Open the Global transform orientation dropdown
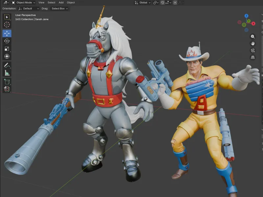Viewport: 263px width, 197px height. (x=143, y=3)
